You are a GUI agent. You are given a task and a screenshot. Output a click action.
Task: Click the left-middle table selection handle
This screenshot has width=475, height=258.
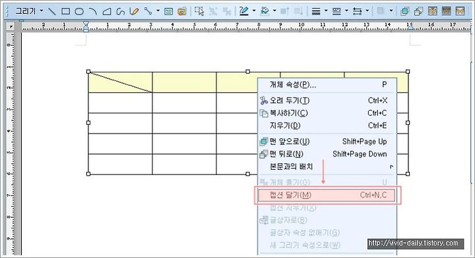click(88, 122)
